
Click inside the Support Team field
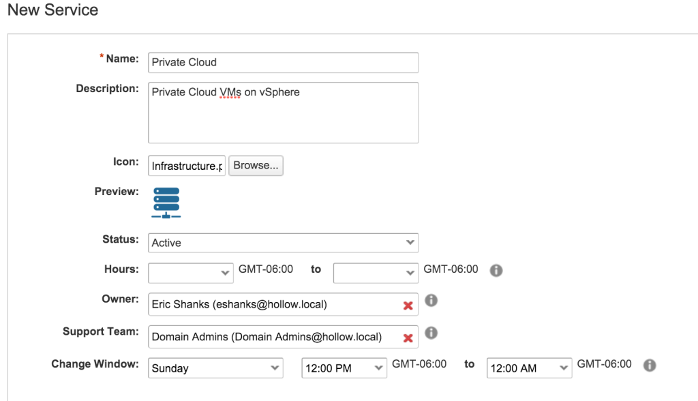[x=273, y=337]
